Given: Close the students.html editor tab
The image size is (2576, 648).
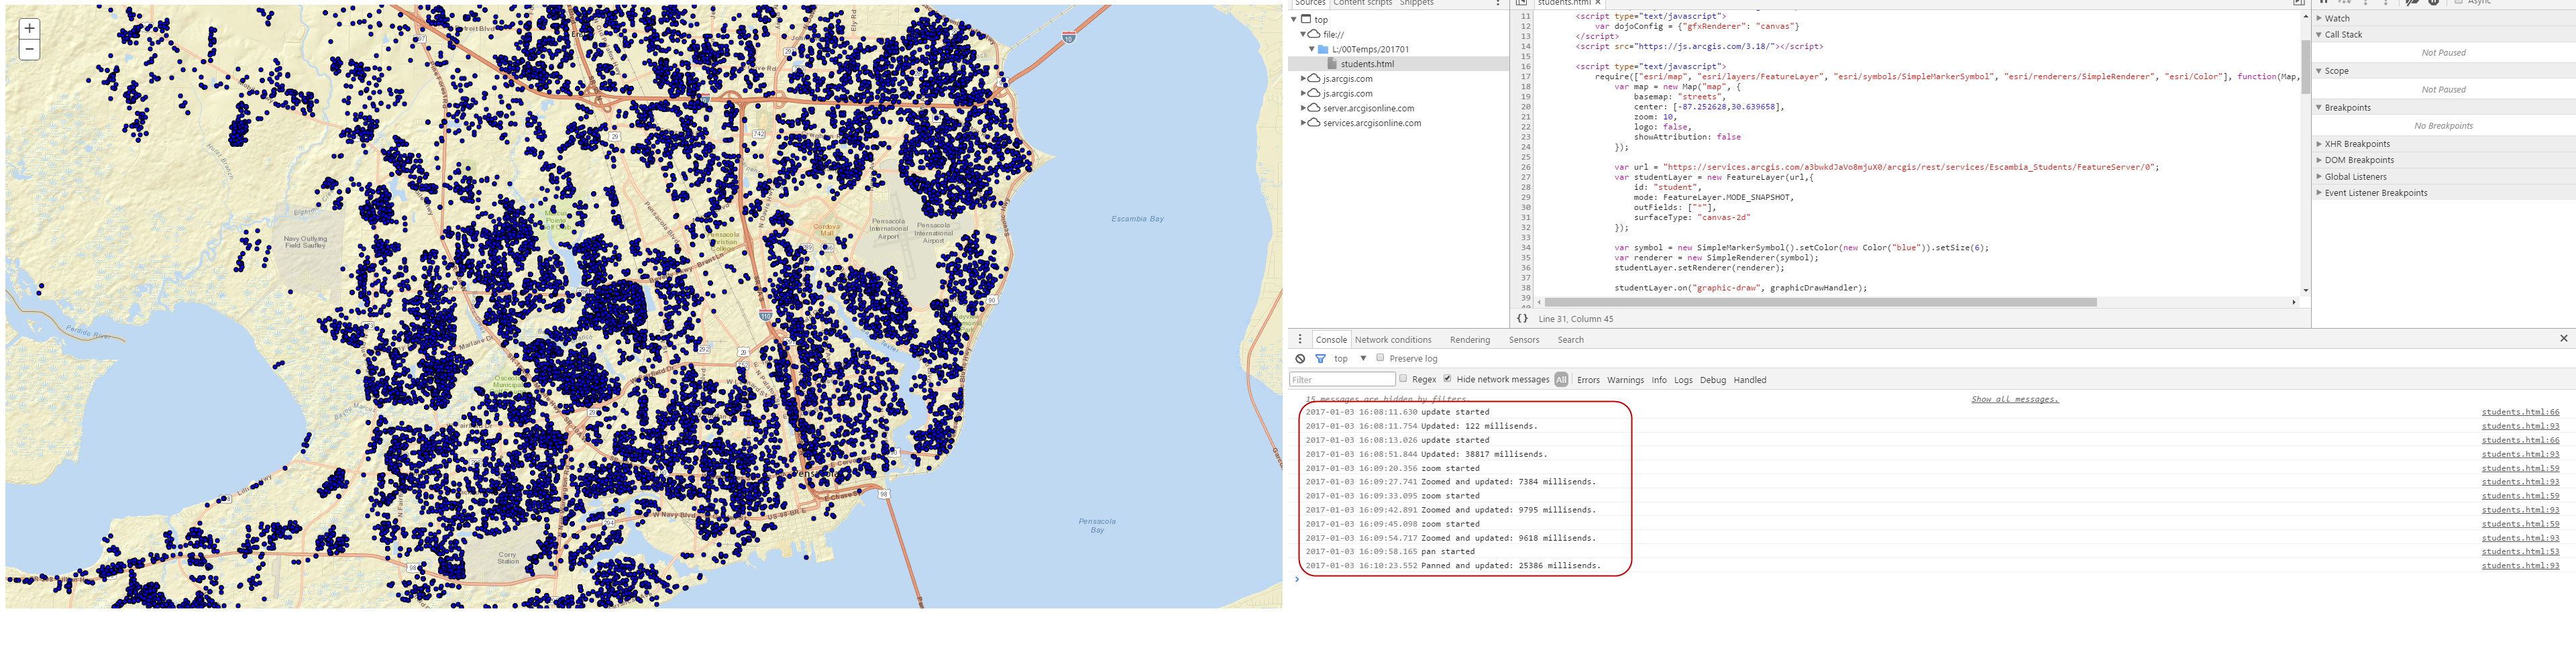Looking at the screenshot, I should tap(1598, 3).
